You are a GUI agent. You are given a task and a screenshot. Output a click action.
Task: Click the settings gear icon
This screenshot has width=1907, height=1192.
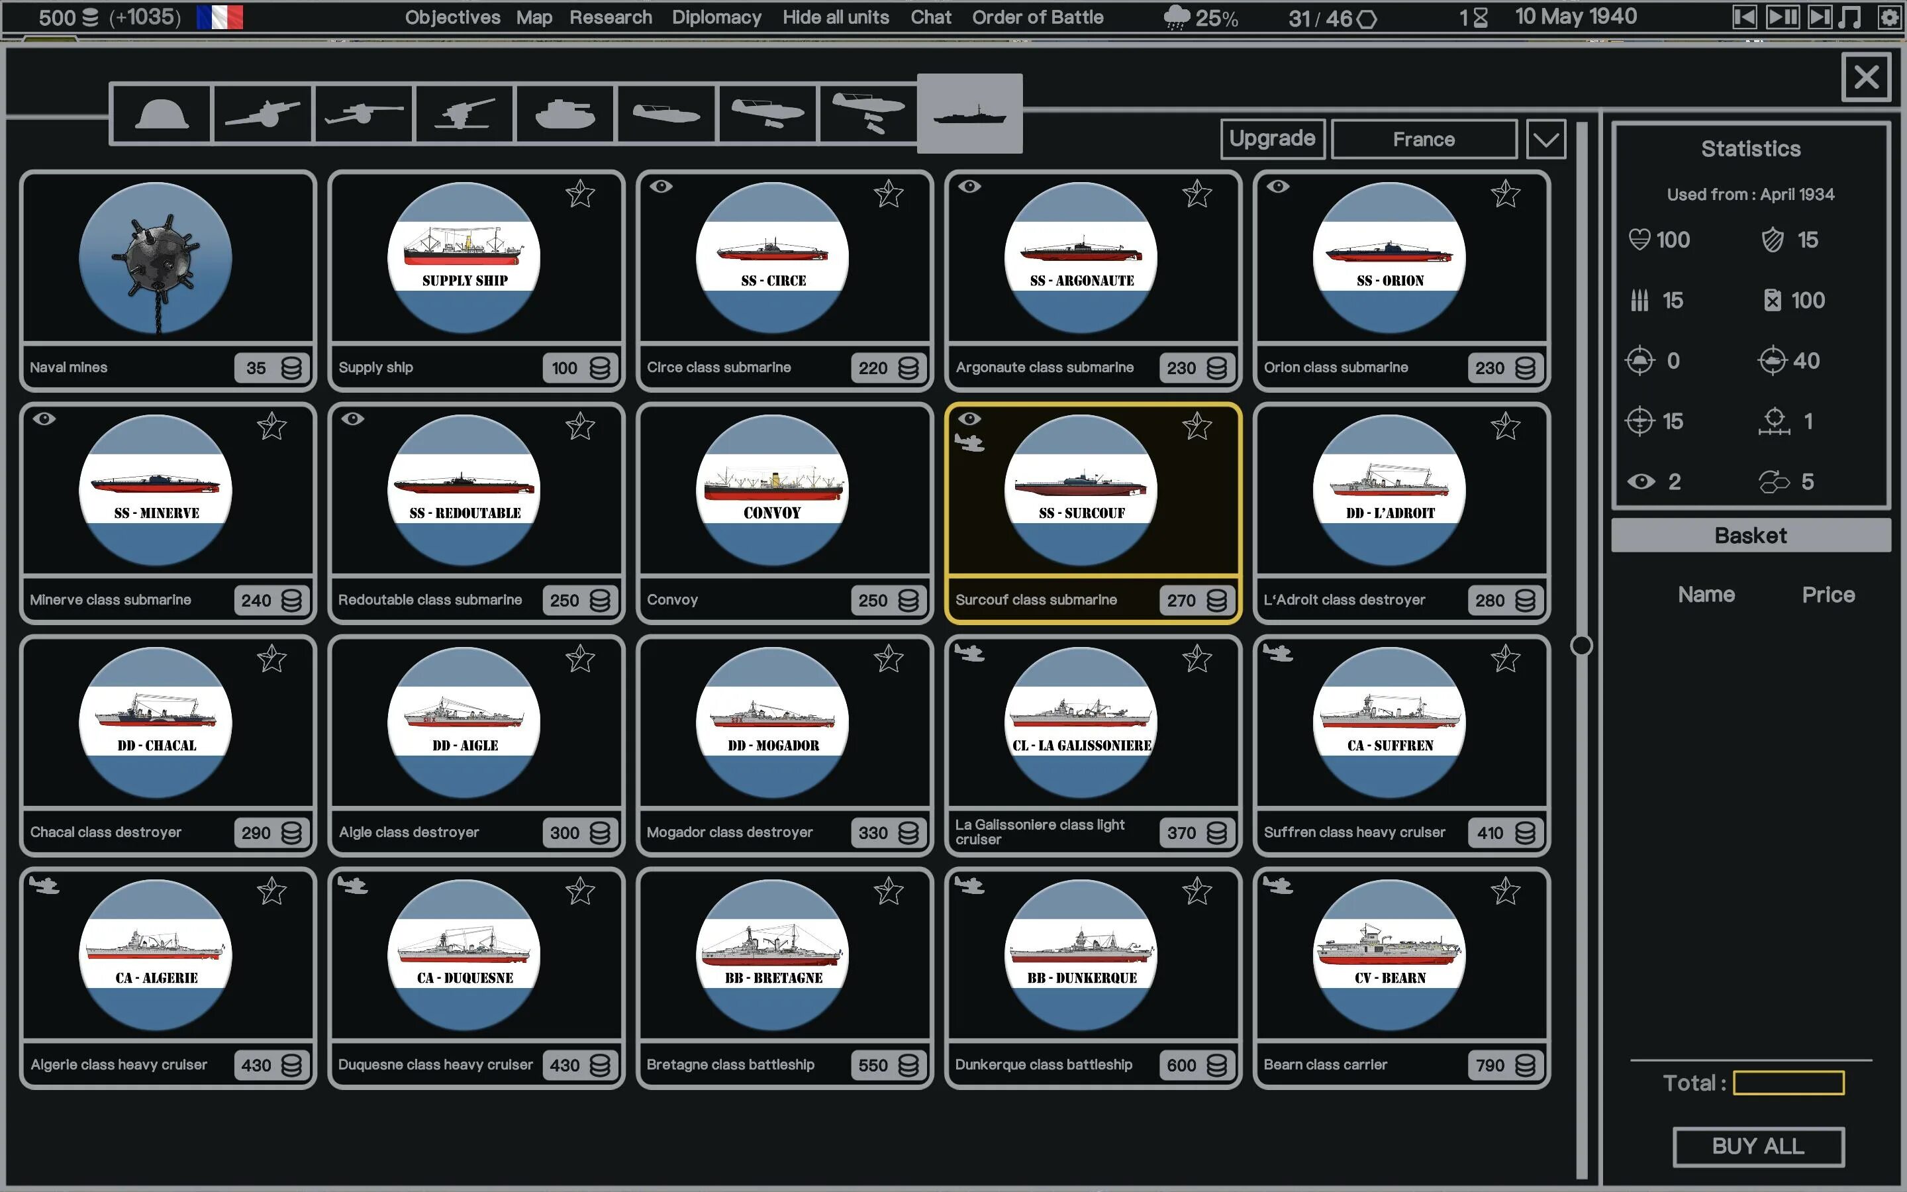pyautogui.click(x=1889, y=17)
